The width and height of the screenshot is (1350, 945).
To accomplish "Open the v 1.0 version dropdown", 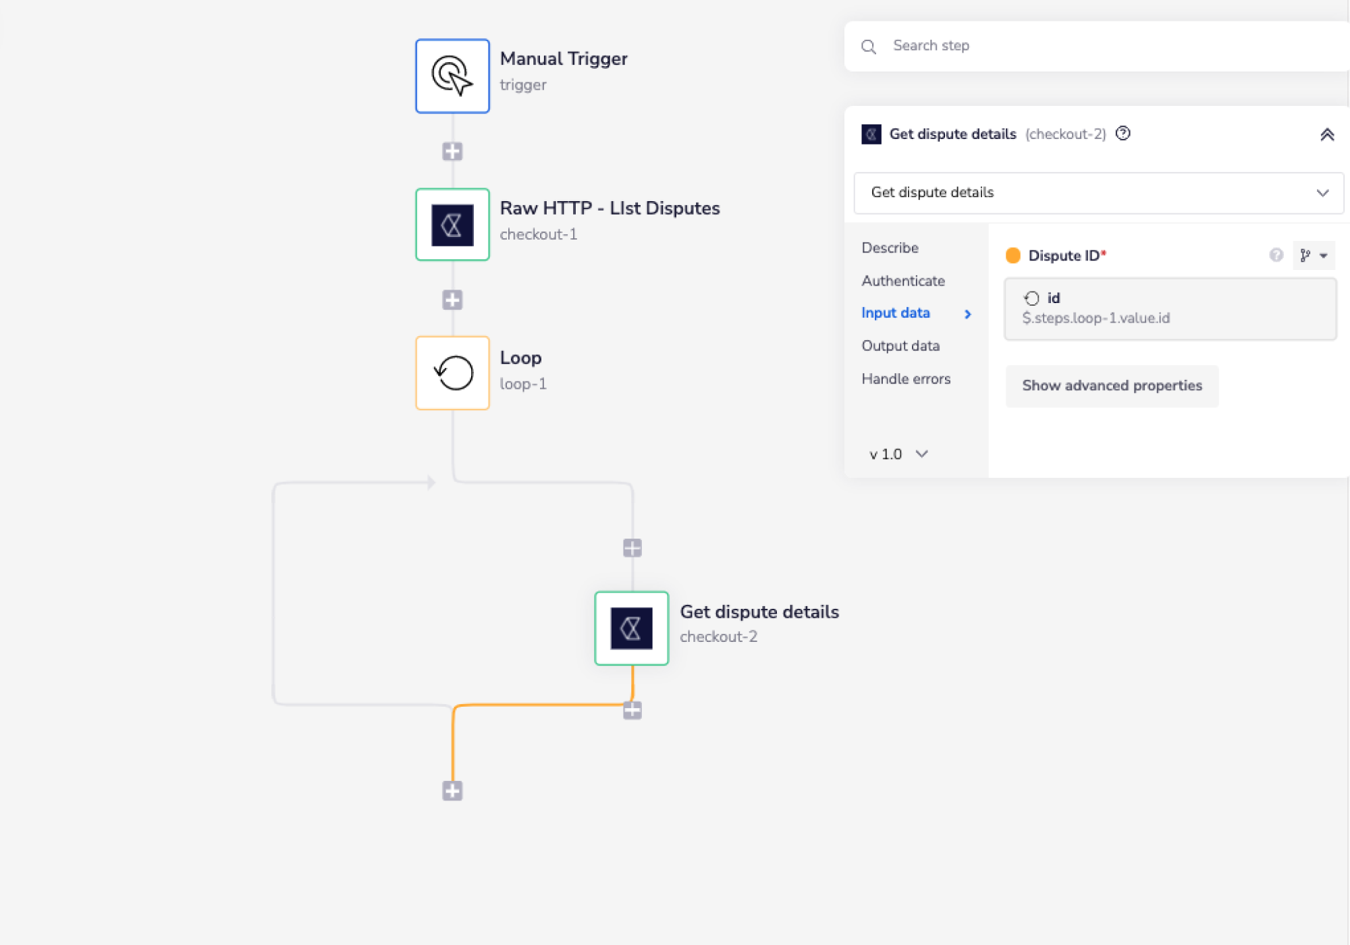I will [x=898, y=454].
